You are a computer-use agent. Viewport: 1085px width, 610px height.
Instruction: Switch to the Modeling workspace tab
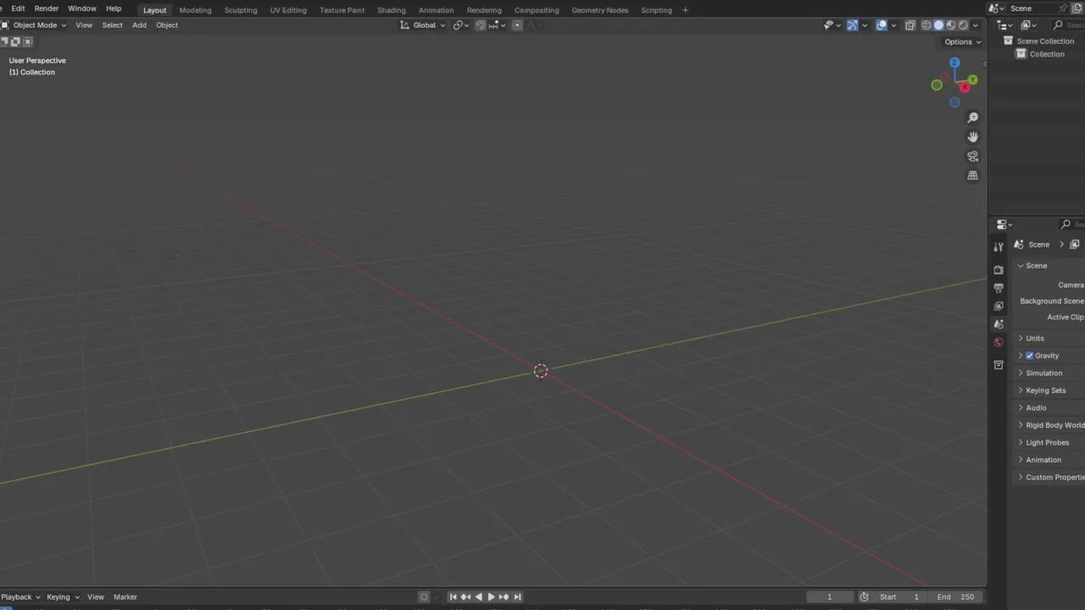195,10
